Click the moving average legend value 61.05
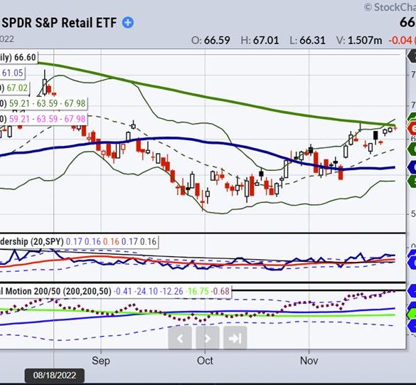 [x=13, y=73]
